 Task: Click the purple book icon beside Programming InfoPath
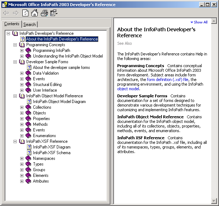tap(28, 50)
